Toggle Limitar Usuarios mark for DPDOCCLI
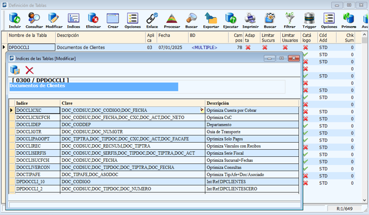 [x=285, y=48]
